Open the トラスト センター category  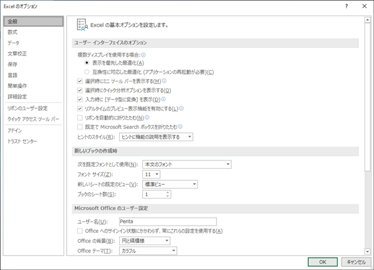pyautogui.click(x=34, y=141)
